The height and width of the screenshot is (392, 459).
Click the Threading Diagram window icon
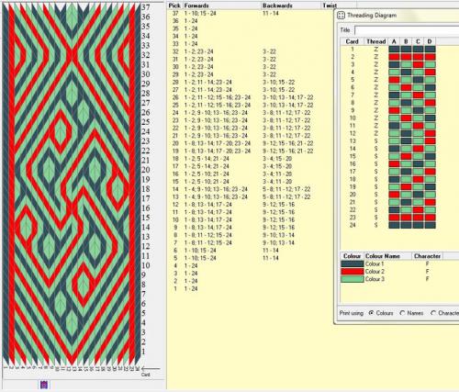click(x=341, y=16)
